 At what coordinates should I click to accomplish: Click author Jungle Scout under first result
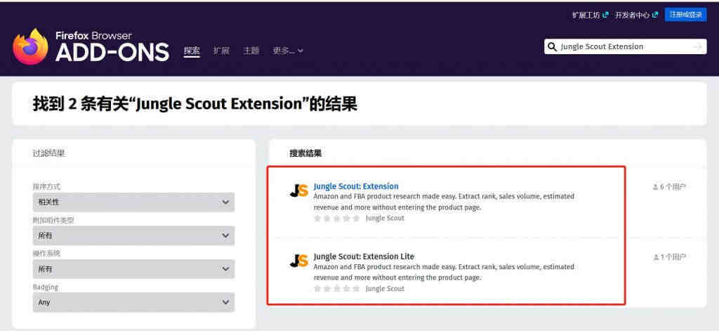click(x=385, y=219)
